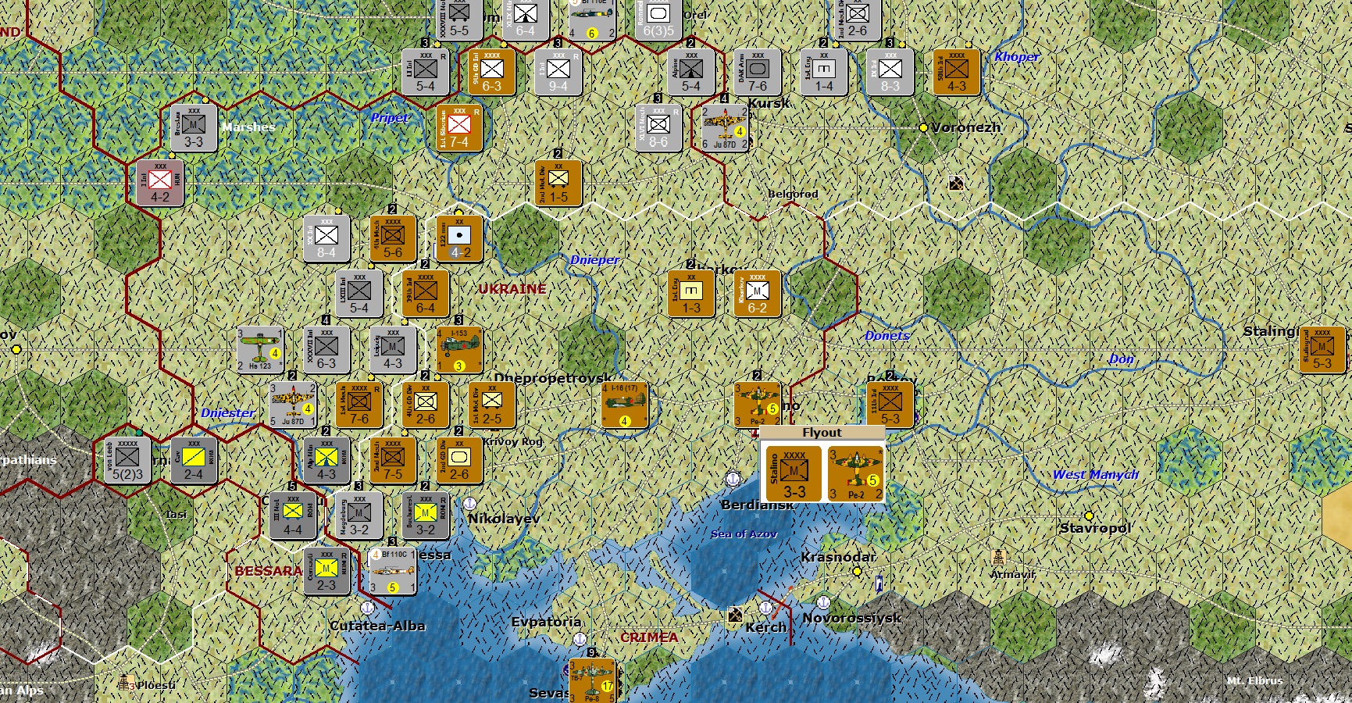This screenshot has width=1352, height=703.
Task: Select the I-16 (17) fighter counter
Action: point(625,404)
